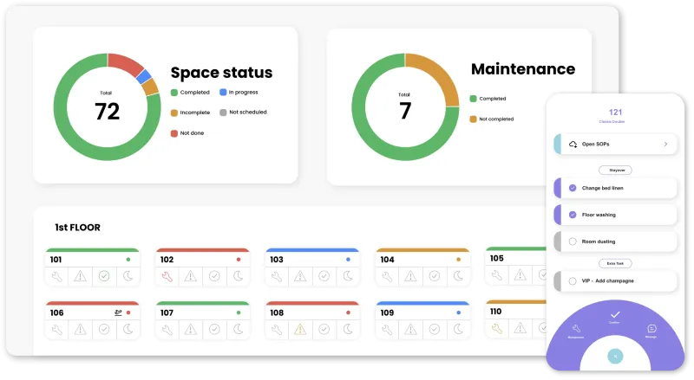Check the Room dusting task
Screen dimensions: 694x380
click(x=573, y=242)
